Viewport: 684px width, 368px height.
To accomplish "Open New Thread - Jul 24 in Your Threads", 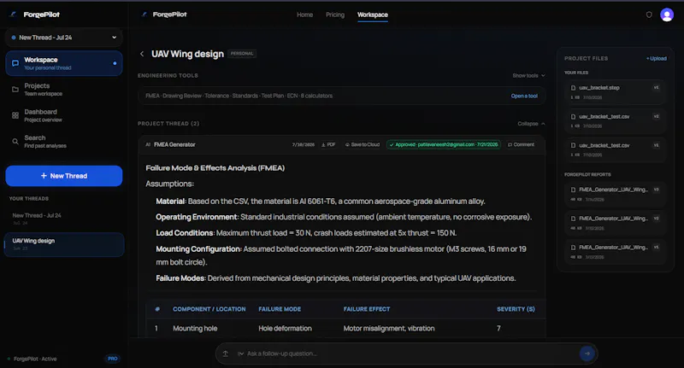I will [63, 219].
